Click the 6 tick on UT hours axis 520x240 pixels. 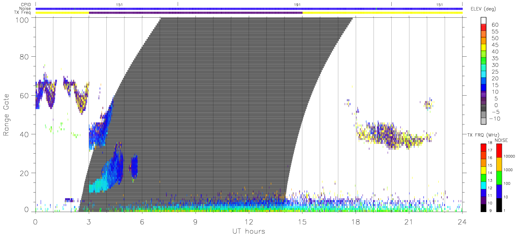coord(142,221)
